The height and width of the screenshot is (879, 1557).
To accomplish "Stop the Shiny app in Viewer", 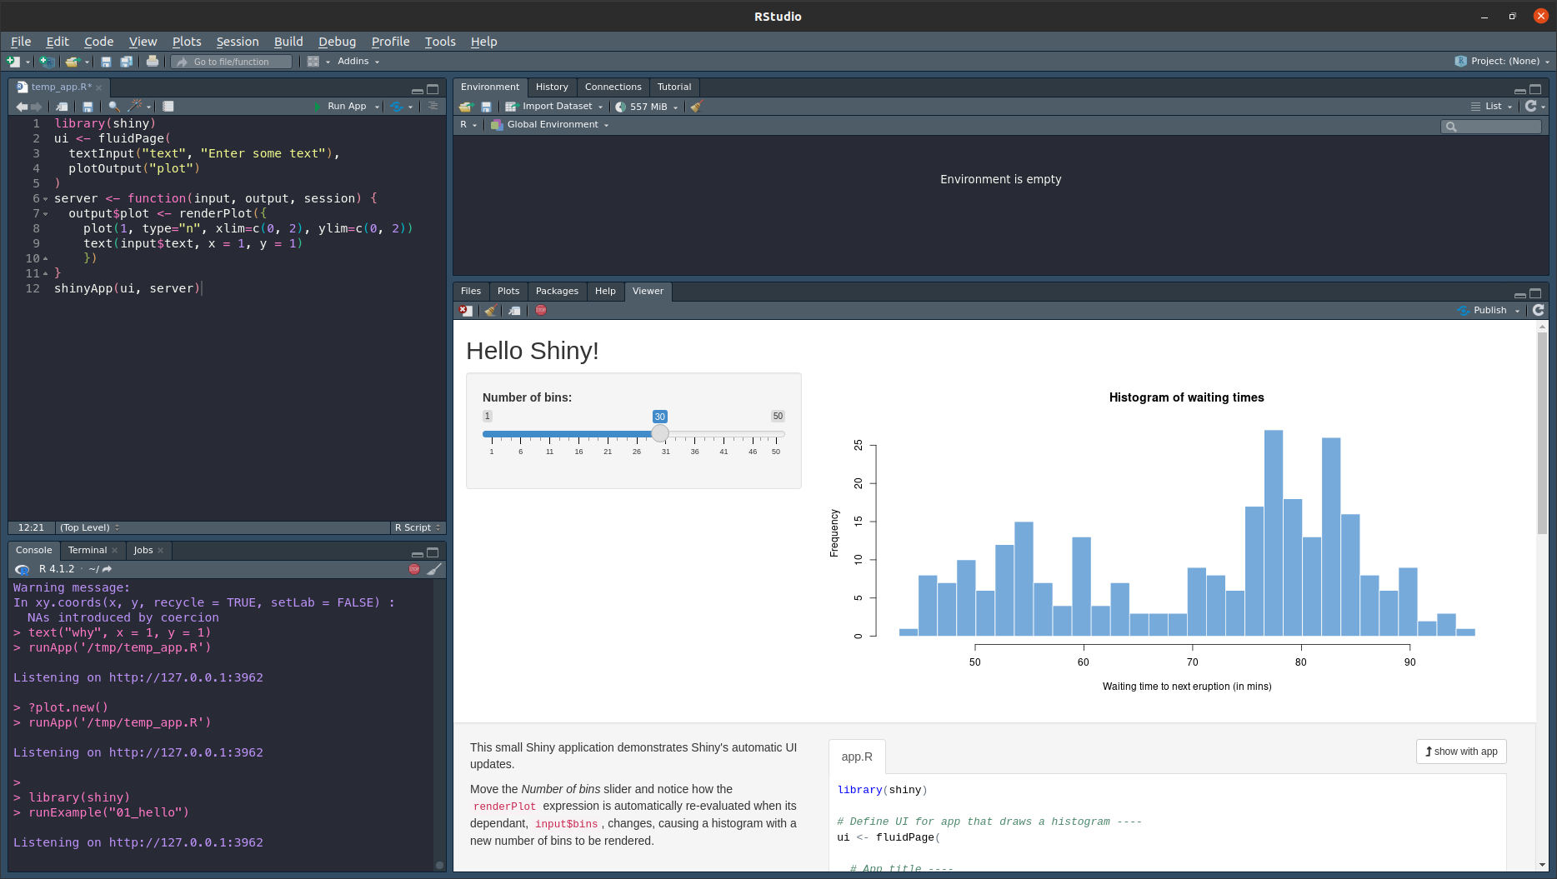I will 541,310.
